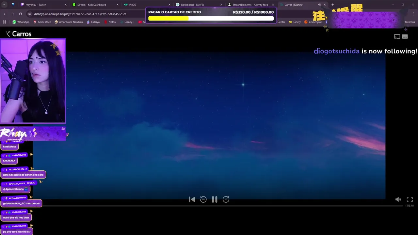Click the video remaining time display
418x235 pixels.
(409, 206)
